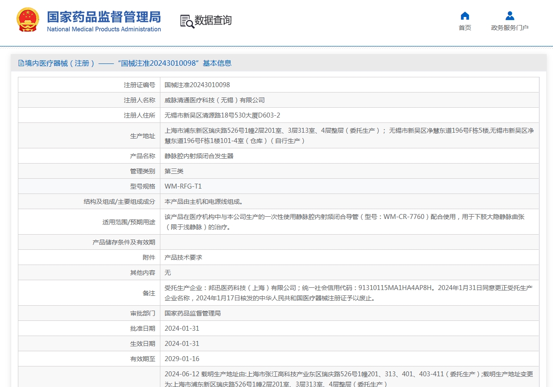Select remark text starting 受托生产企业：邦迅医药科技
This screenshot has height=387, width=553.
[x=348, y=293]
